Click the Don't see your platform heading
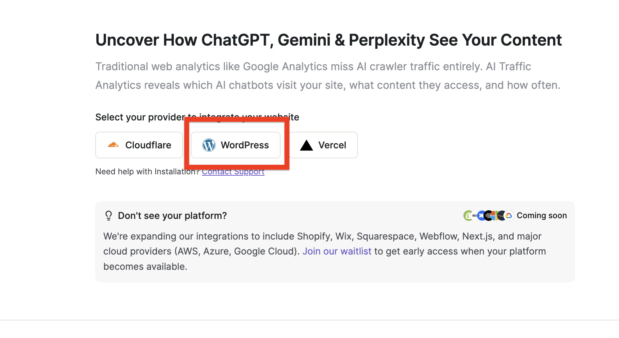The image size is (619, 338). (172, 216)
